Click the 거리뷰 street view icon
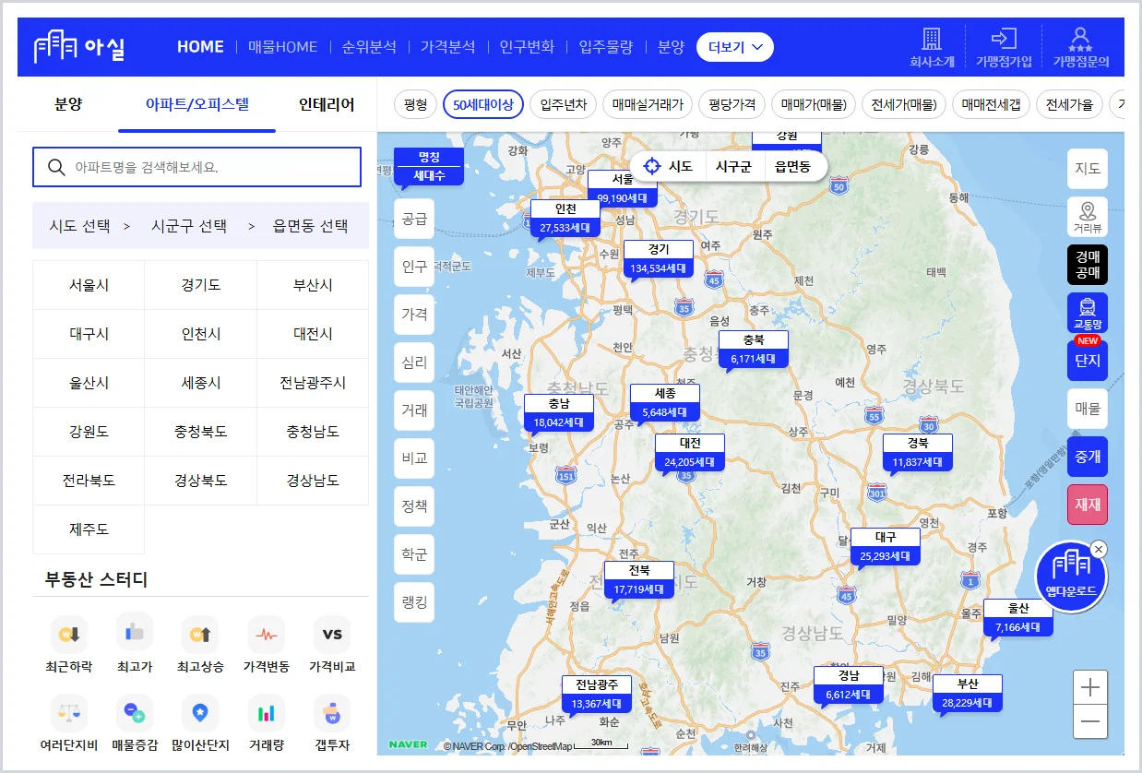The width and height of the screenshot is (1142, 773). tap(1088, 217)
